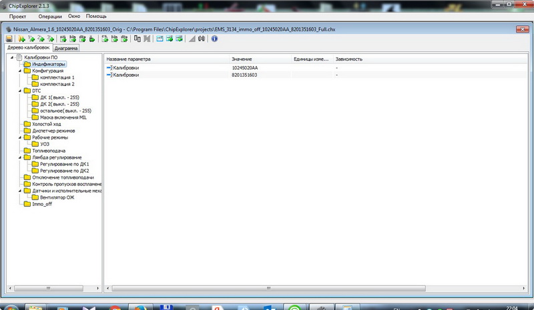Select the Вентилятор ОЖ tree item
The width and height of the screenshot is (534, 310).
(57, 197)
